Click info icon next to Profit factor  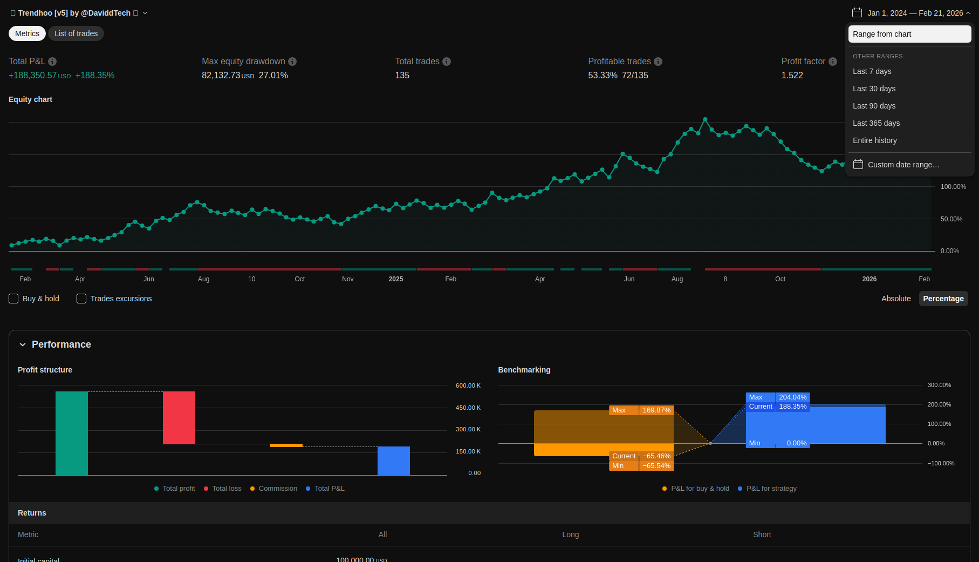pyautogui.click(x=833, y=62)
